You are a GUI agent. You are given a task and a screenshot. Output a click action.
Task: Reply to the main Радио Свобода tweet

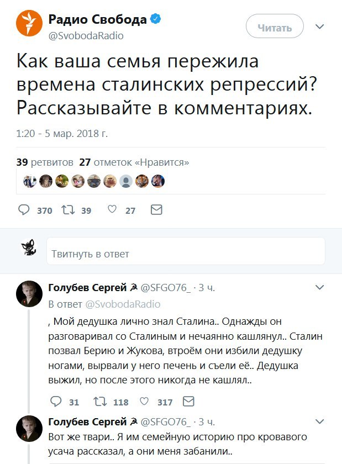click(x=24, y=210)
